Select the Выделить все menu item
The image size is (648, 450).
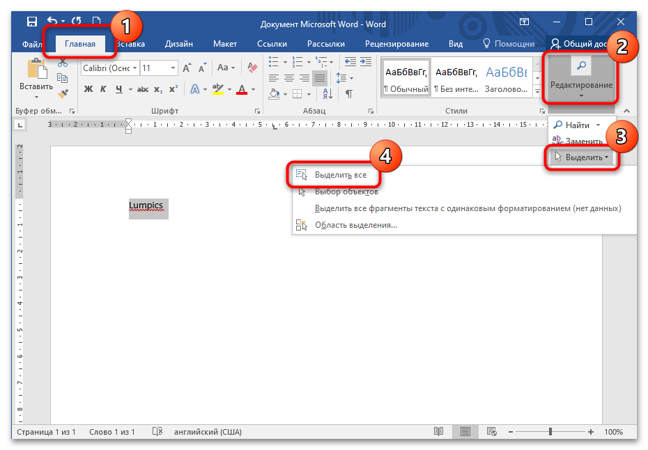[x=340, y=175]
